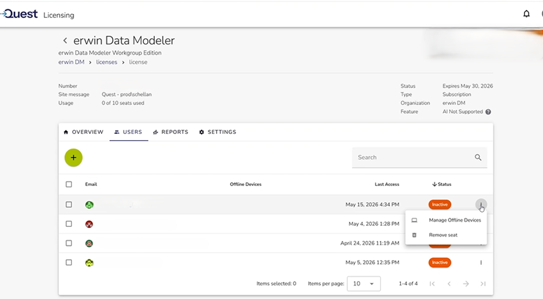Go to the next page of results
The image size is (543, 299).
(466, 284)
